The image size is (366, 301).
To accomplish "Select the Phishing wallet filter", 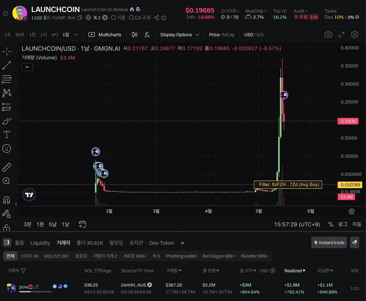I will 181,256.
